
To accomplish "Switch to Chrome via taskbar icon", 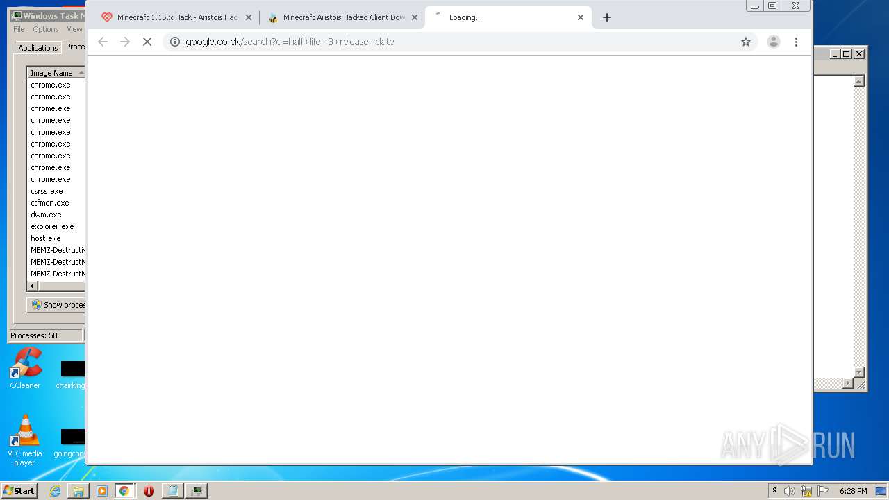I will point(124,491).
